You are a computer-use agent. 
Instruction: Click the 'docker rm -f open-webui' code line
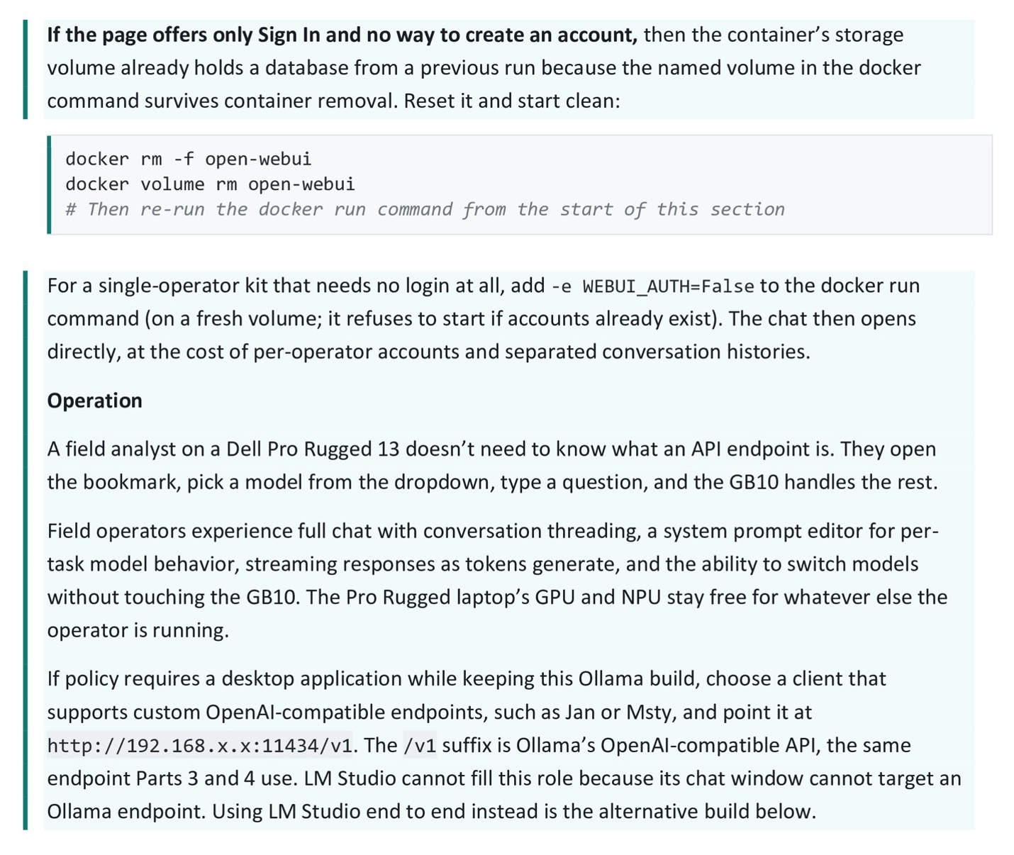click(x=188, y=159)
